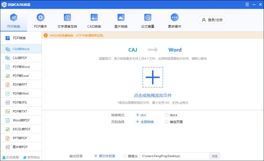Select the doc format radio button
Screen dimensions: 264x161
pyautogui.click(x=138, y=115)
